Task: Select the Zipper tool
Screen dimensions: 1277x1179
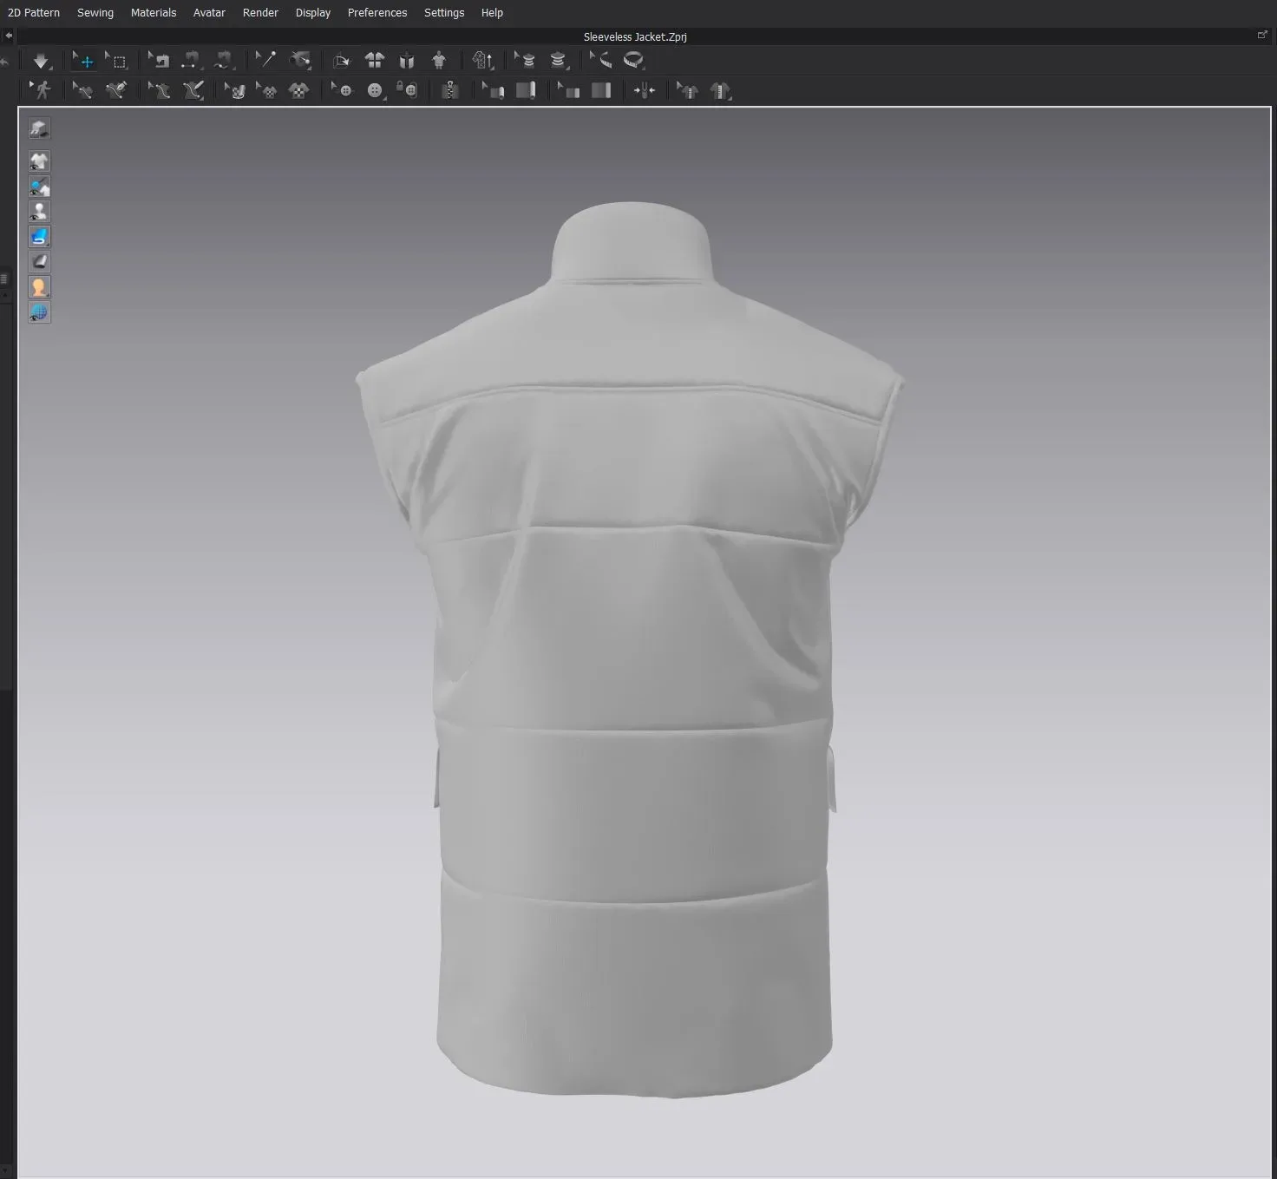Action: [x=450, y=90]
